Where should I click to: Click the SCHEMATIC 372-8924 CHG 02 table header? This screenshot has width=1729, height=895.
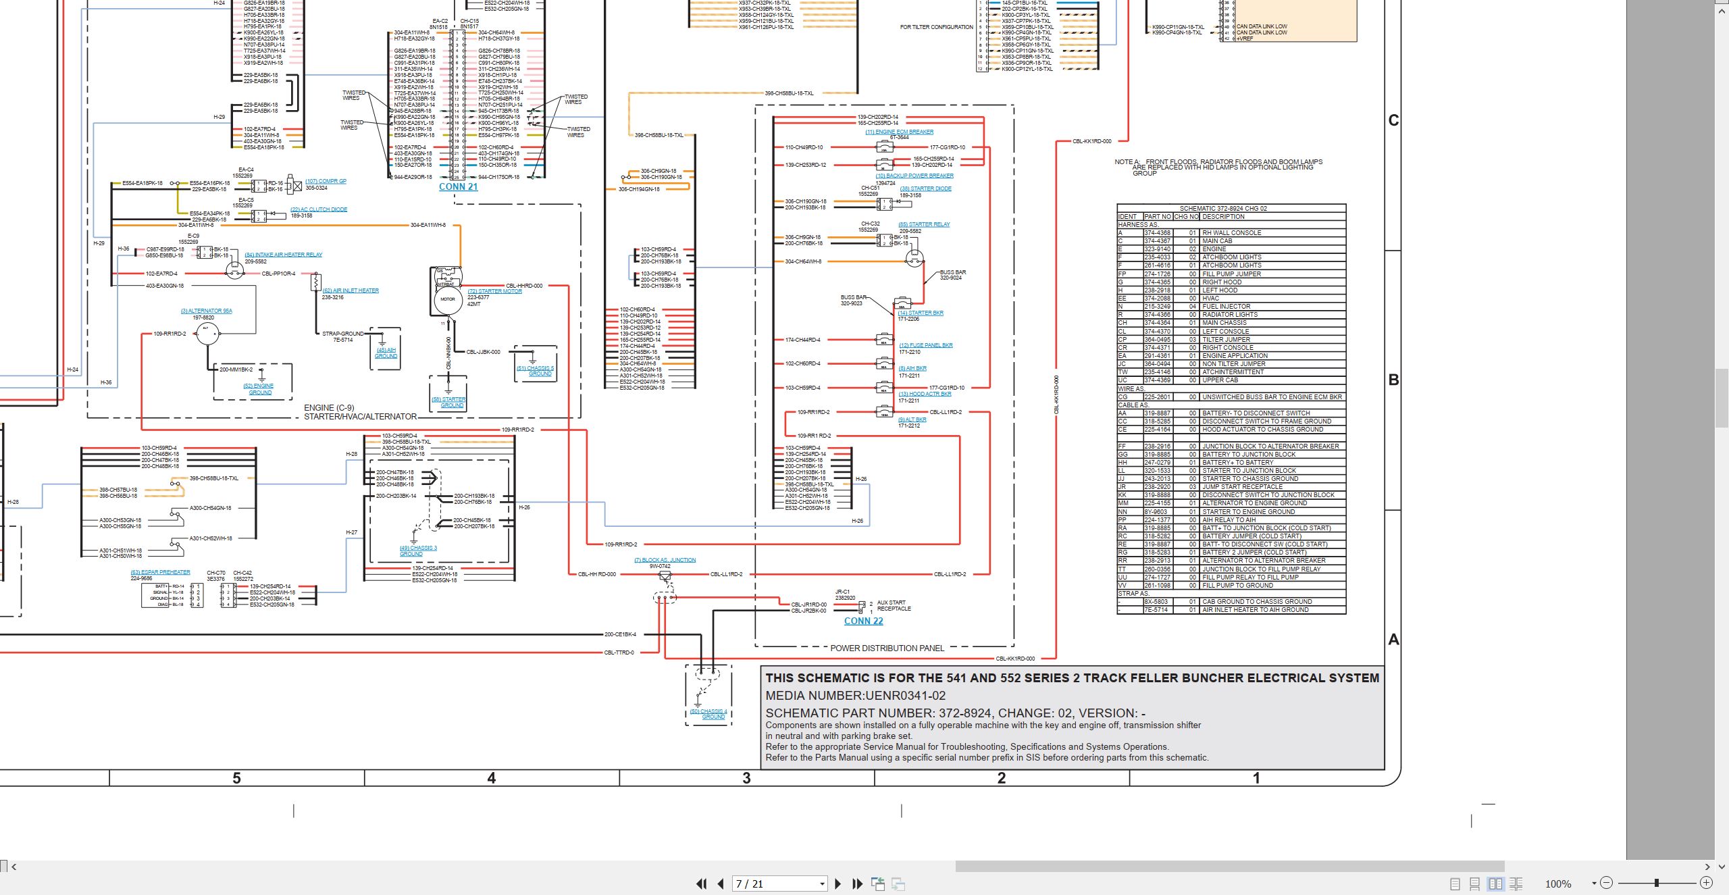pos(1231,208)
